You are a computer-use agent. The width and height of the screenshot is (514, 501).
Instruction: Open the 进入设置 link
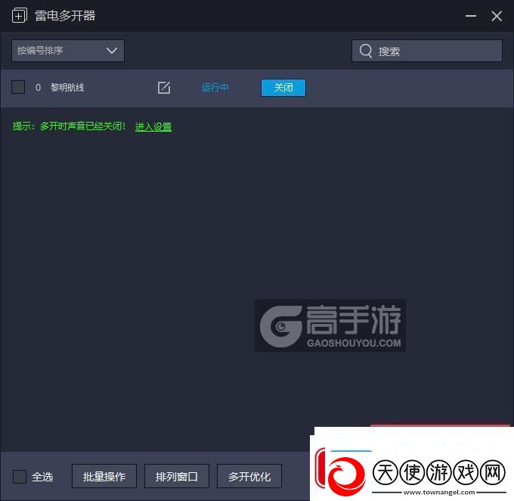(x=153, y=126)
